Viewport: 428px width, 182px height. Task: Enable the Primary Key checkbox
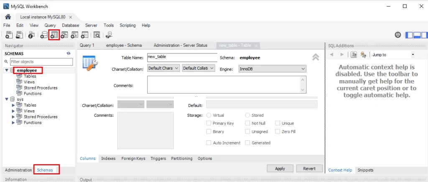pyautogui.click(x=209, y=123)
